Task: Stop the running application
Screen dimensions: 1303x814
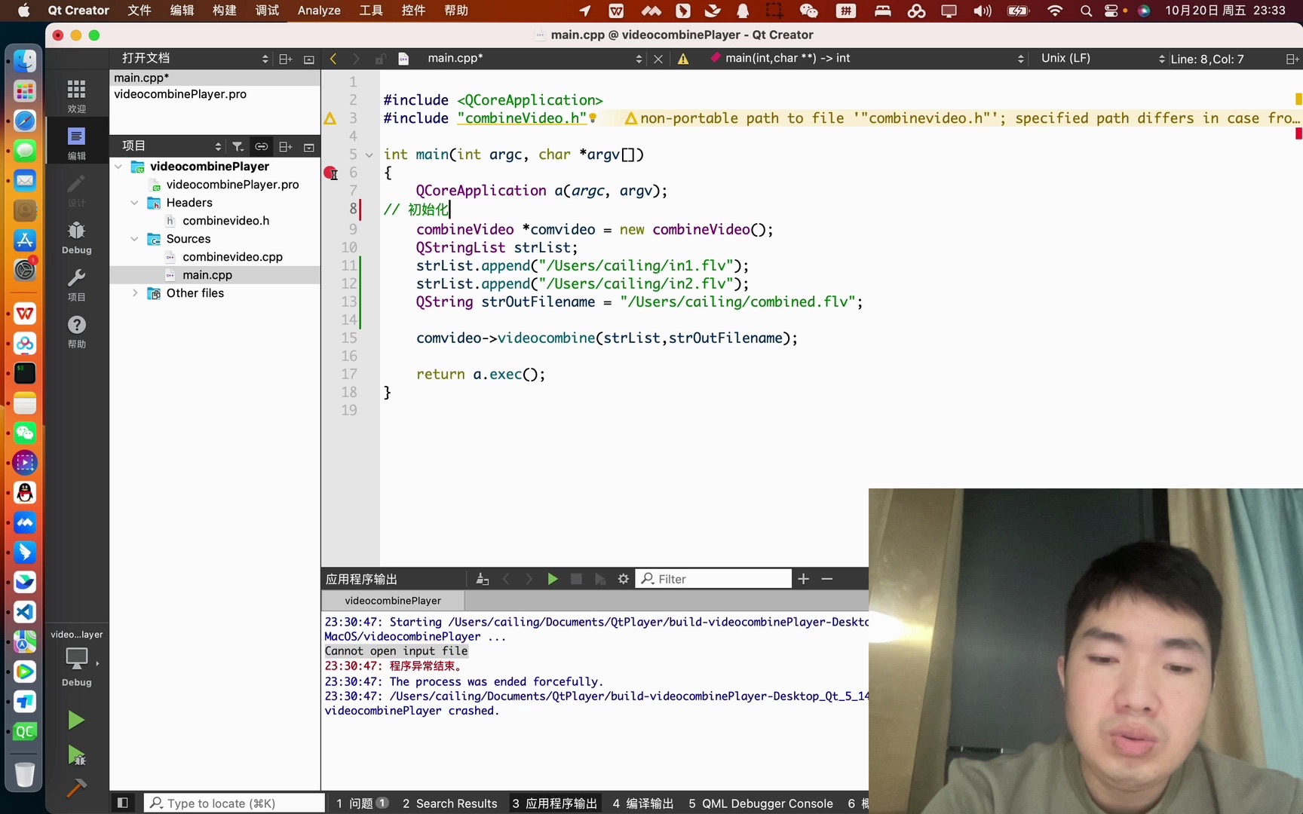Action: pyautogui.click(x=576, y=579)
